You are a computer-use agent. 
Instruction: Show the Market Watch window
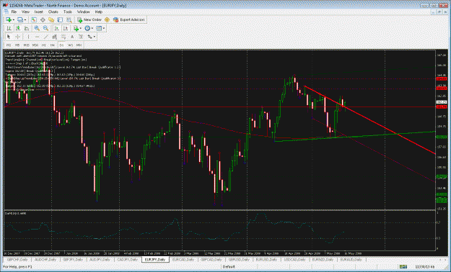[x=34, y=19]
